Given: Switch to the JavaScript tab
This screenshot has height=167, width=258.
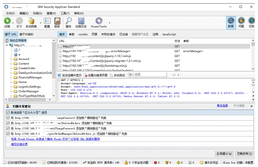Looking at the screenshot, I should pos(169,34).
